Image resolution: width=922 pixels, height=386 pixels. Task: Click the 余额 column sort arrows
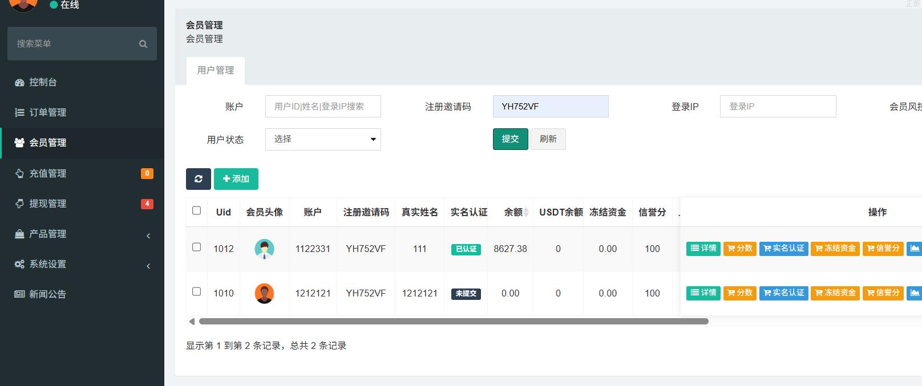[526, 213]
